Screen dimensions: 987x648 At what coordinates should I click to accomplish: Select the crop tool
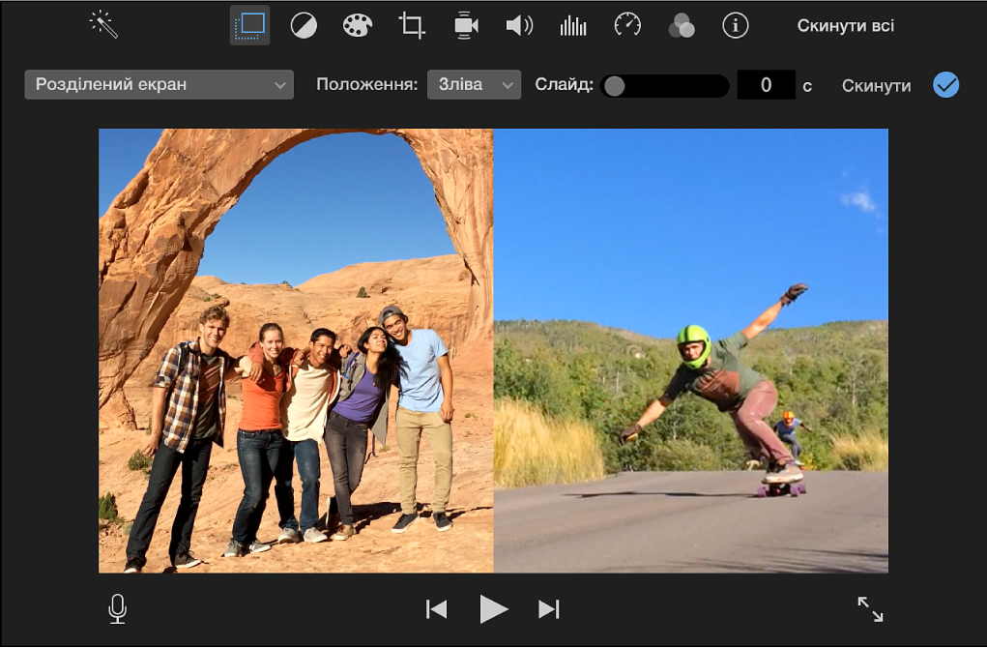pyautogui.click(x=412, y=26)
